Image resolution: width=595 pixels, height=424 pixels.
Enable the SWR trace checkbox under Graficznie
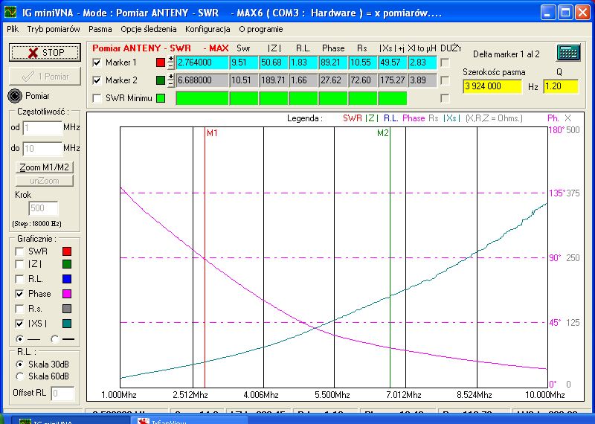point(19,251)
